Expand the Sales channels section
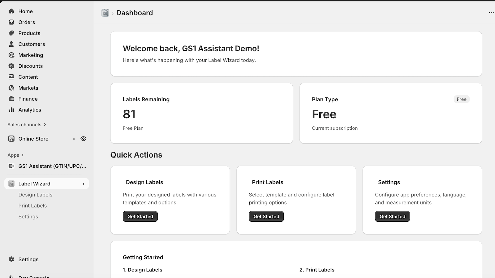 pyautogui.click(x=45, y=124)
